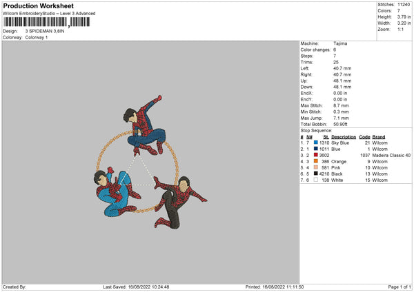Screen dimensions: 414x292
Task: Click the Brand column header
Action: 379,137
